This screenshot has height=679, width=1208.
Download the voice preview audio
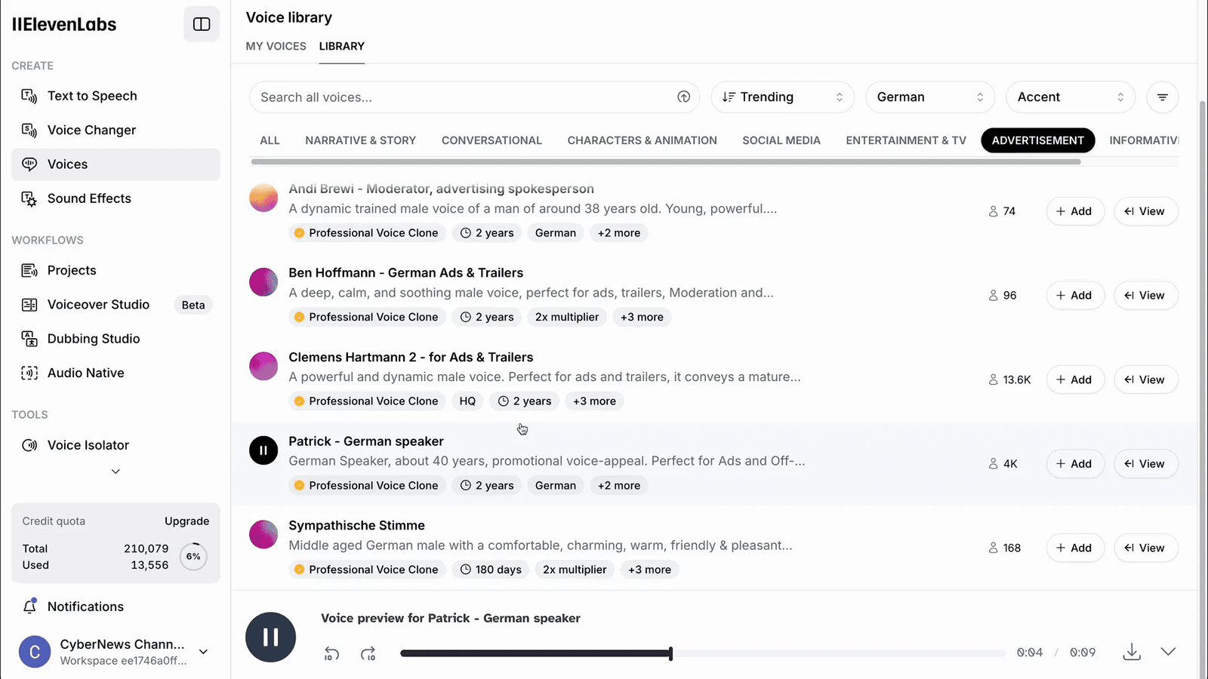tap(1131, 652)
